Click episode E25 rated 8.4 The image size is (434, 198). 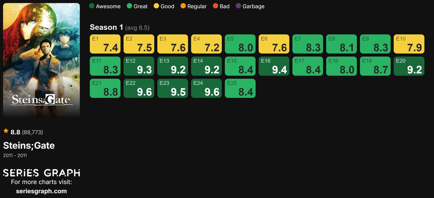click(240, 88)
